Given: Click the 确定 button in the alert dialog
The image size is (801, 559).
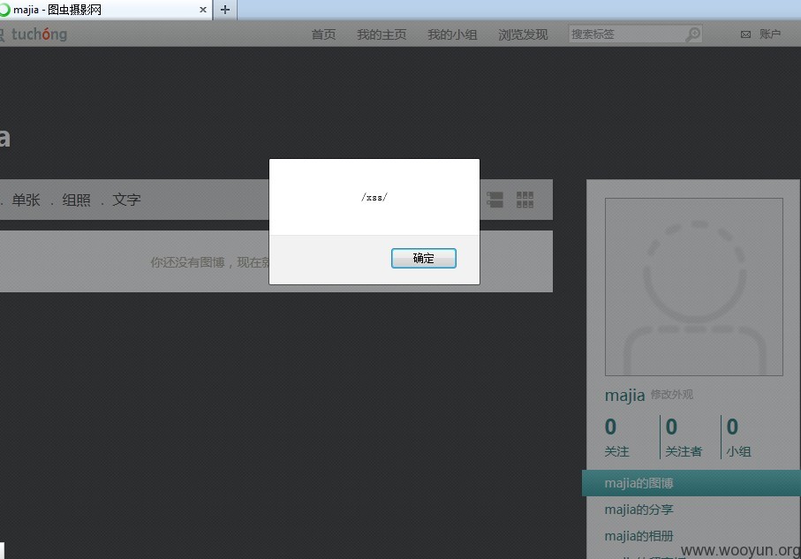Looking at the screenshot, I should [x=424, y=258].
